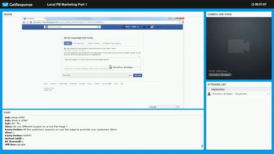Click the 'Michael Cahill: y' chat line
Image resolution: width=274 pixels, height=154 pixels.
point(14,139)
